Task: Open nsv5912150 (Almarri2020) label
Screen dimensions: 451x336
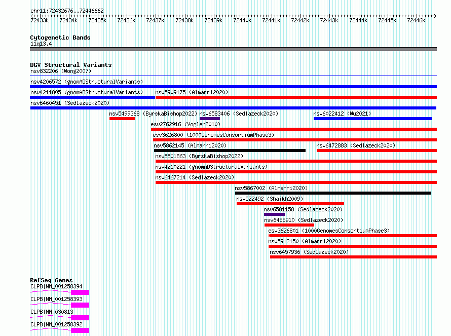Action: (305, 241)
